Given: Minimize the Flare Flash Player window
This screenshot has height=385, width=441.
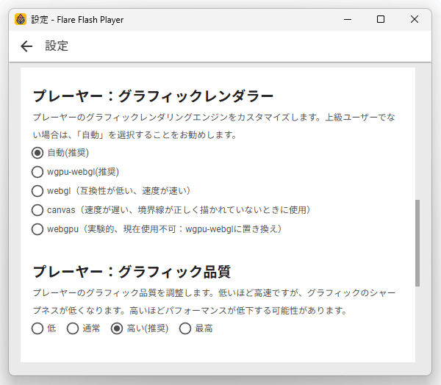Looking at the screenshot, I should pos(348,19).
